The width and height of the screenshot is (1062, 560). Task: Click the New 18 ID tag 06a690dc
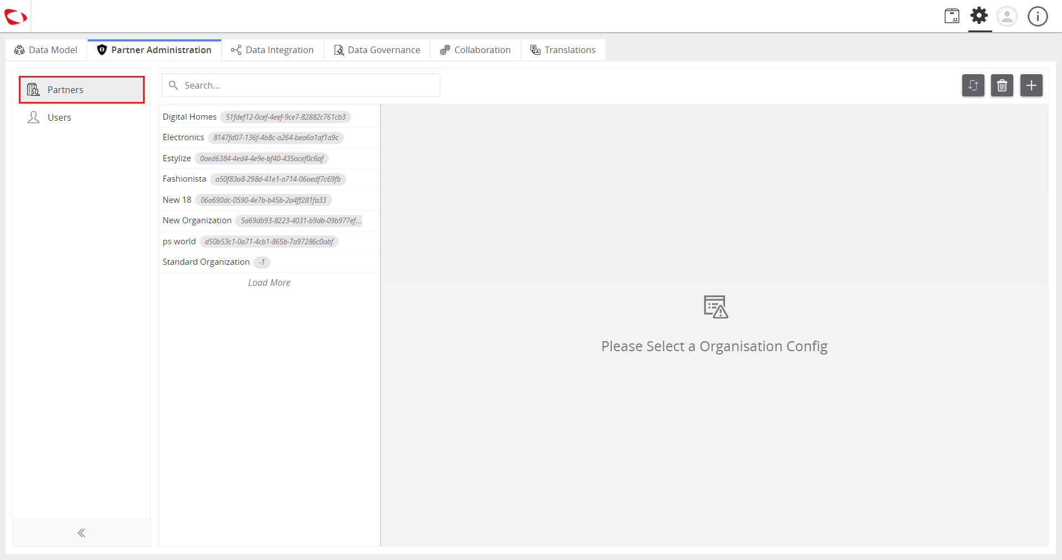(x=263, y=200)
